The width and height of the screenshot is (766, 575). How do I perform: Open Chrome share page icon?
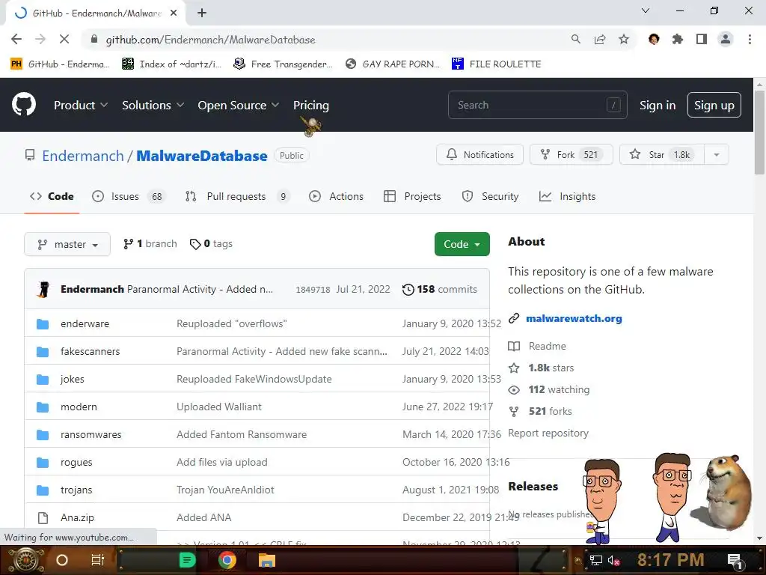click(600, 39)
